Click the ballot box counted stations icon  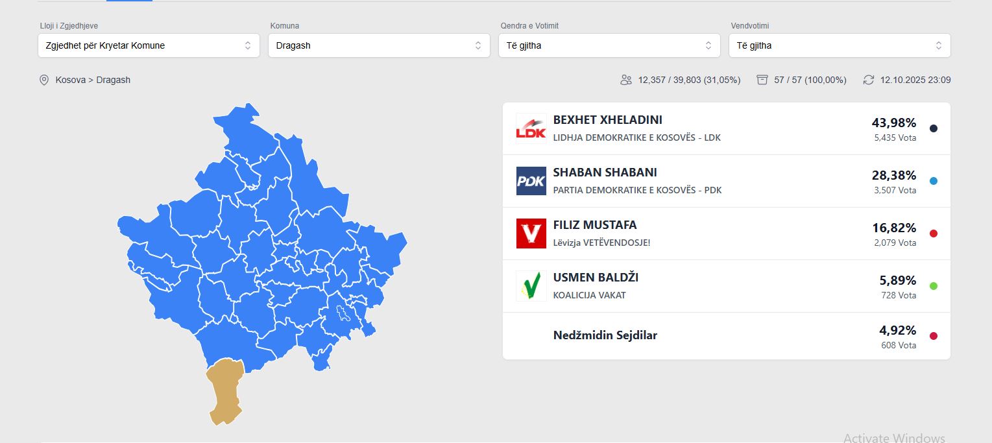click(x=762, y=80)
